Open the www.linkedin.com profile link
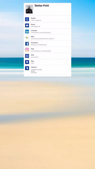Screen dimensions: 95x169 coord(41,32)
